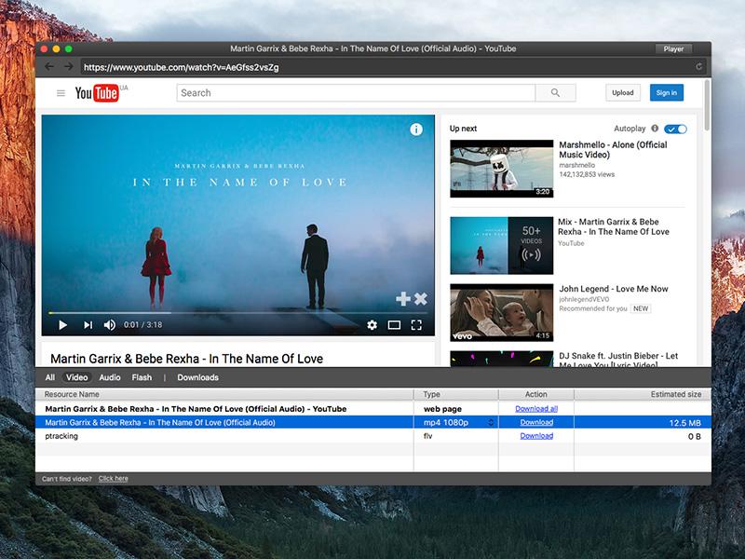Click the Upload button

pos(622,92)
